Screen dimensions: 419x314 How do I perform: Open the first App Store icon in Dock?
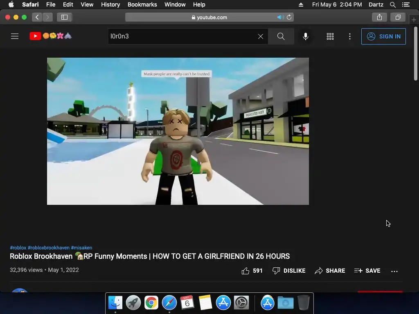click(223, 303)
